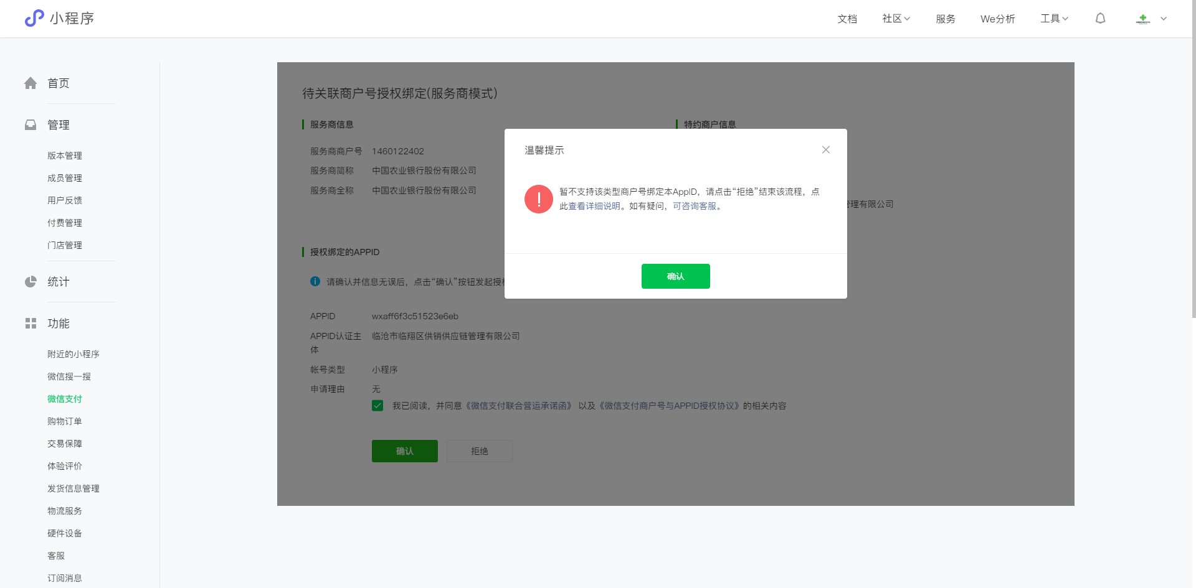The height and width of the screenshot is (588, 1196).
Task: Select 购物订单 in sidebar
Action: pos(65,421)
